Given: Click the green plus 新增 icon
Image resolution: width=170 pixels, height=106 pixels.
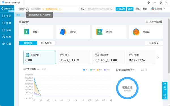Looking at the screenshot, I should (x=26, y=32).
